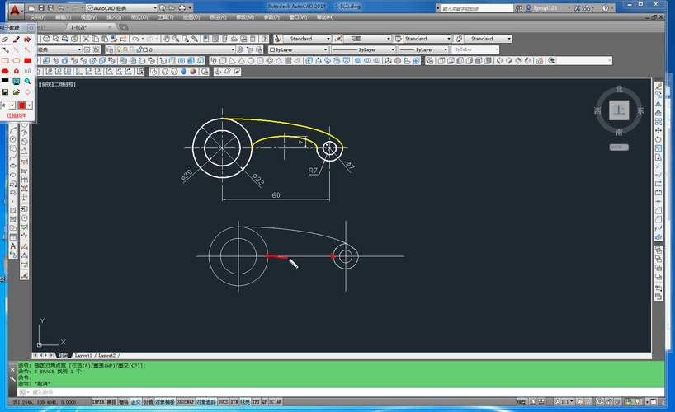The height and width of the screenshot is (412, 675).
Task: Toggle DYN dynamic input in status bar
Action: click(x=234, y=401)
